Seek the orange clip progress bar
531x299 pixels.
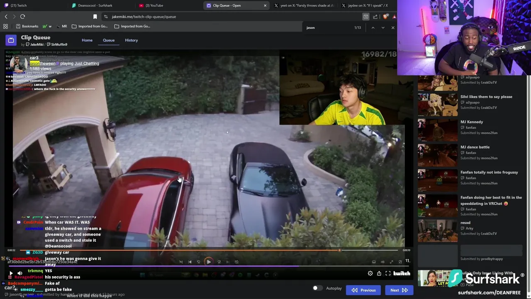[x=209, y=250]
